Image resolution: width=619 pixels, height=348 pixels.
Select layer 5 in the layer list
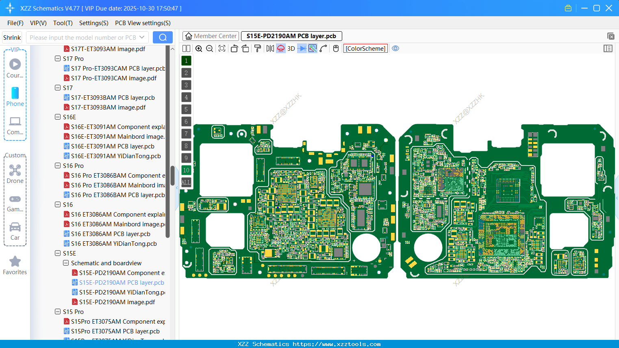[x=186, y=109]
